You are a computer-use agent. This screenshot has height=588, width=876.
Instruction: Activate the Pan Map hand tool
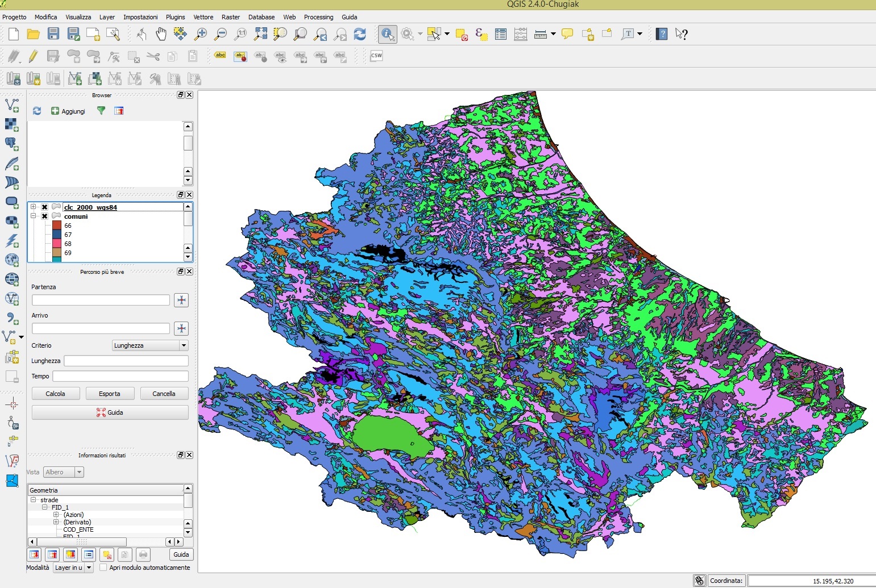click(x=161, y=34)
